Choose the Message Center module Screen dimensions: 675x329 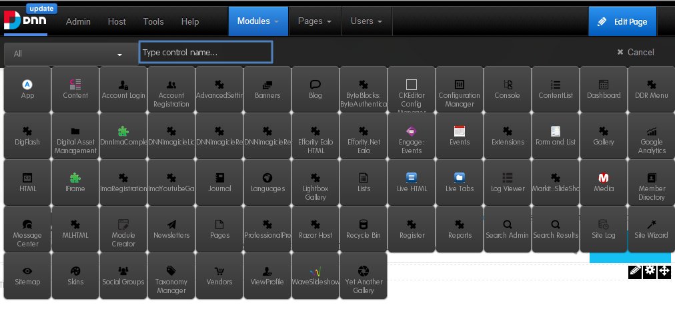pos(27,229)
